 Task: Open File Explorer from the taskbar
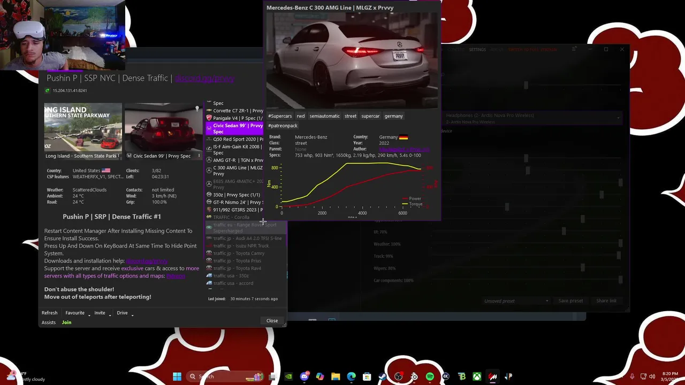point(336,376)
